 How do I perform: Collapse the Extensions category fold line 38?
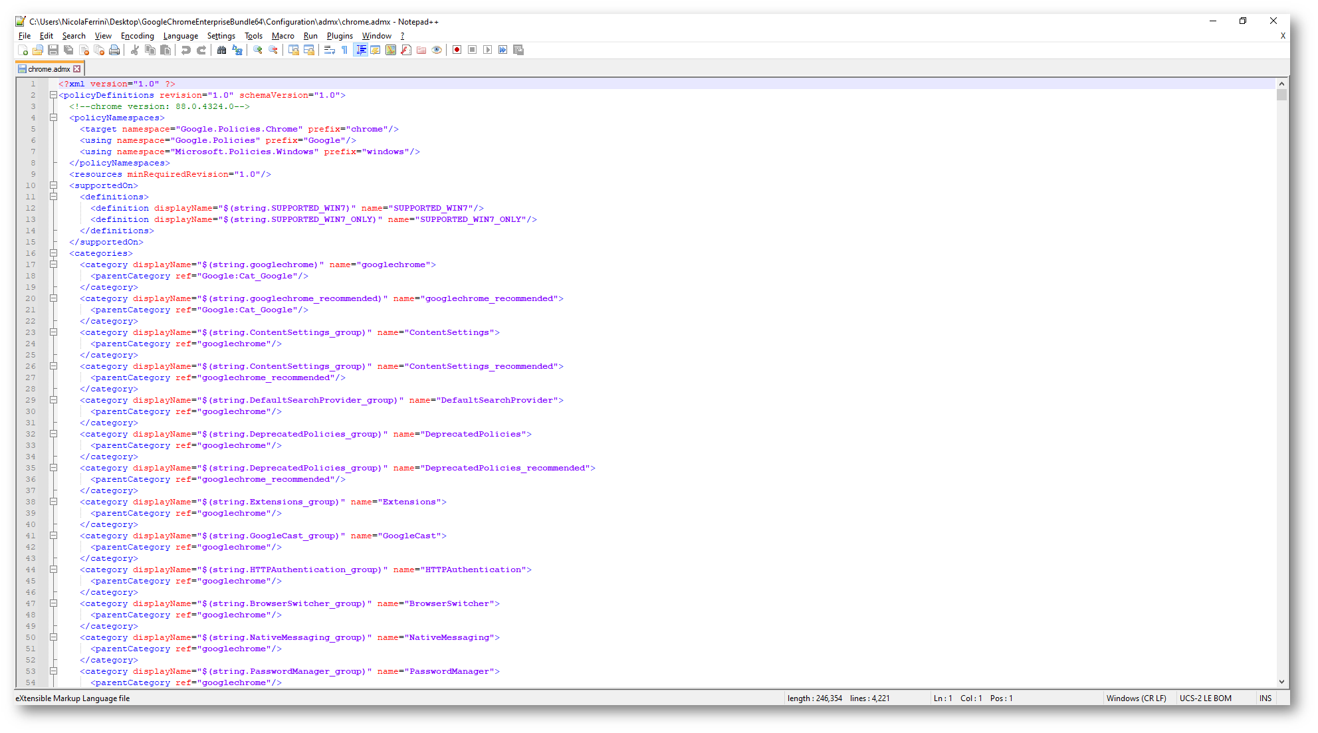(x=53, y=502)
